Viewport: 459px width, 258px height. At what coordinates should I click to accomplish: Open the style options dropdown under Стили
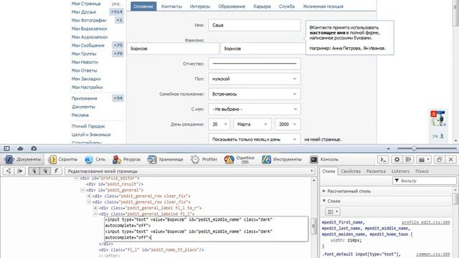pyautogui.click(x=332, y=211)
